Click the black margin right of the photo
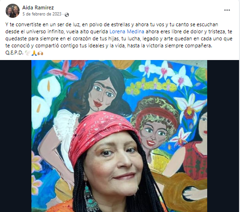The width and height of the screenshot is (240, 212). pyautogui.click(x=223, y=136)
